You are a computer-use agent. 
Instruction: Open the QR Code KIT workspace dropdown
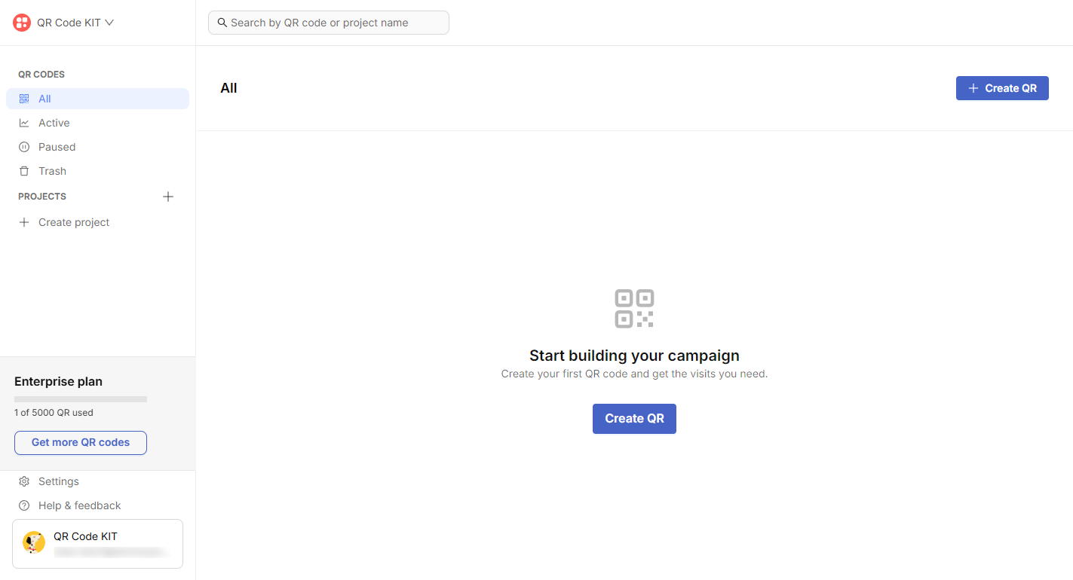point(108,22)
